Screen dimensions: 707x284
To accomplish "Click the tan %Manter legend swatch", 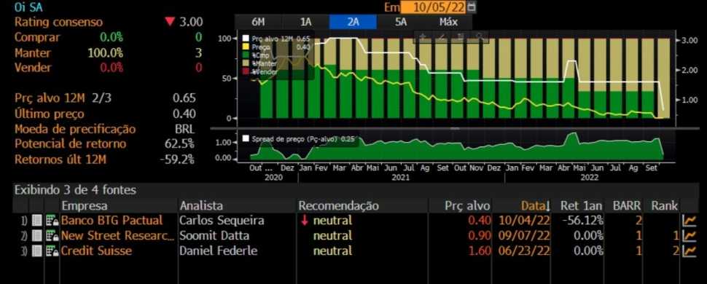I will 246,63.
